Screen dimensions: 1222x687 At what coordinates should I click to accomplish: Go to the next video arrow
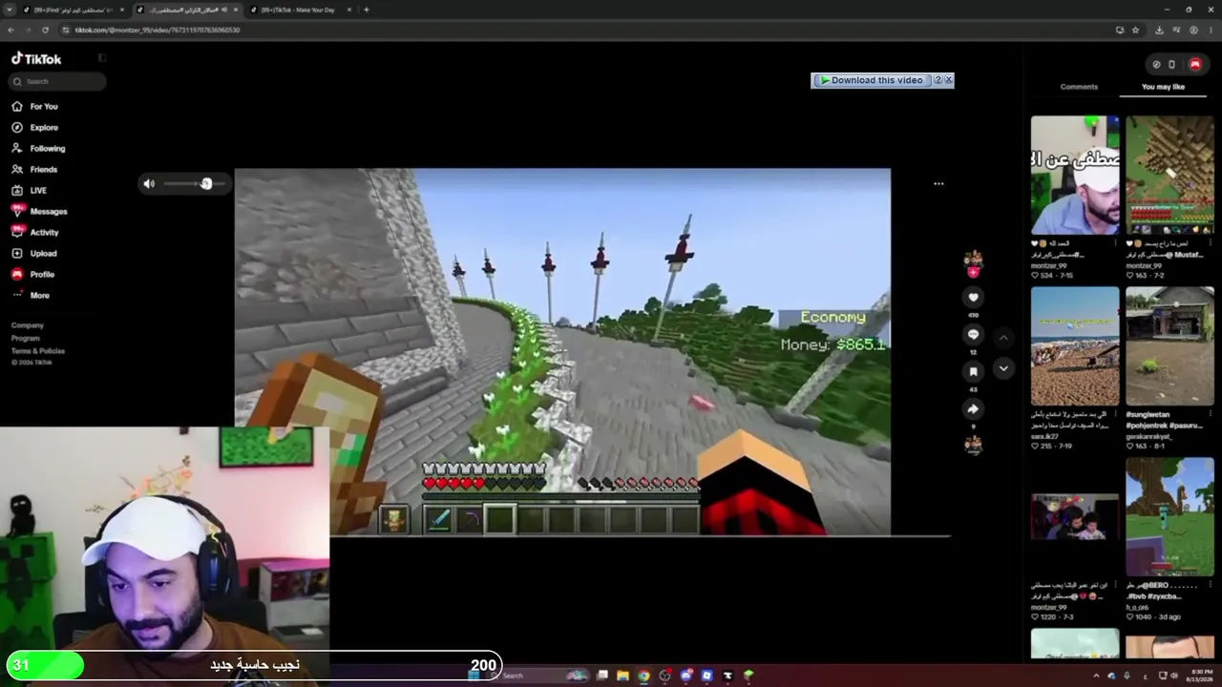pyautogui.click(x=1003, y=368)
